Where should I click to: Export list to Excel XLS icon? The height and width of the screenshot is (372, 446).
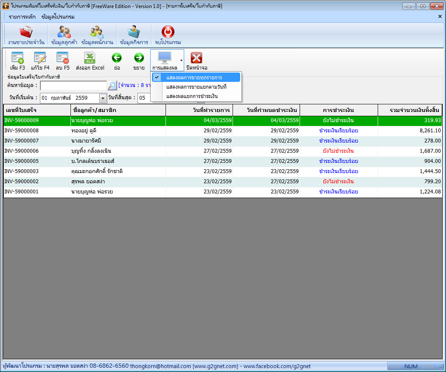(90, 58)
